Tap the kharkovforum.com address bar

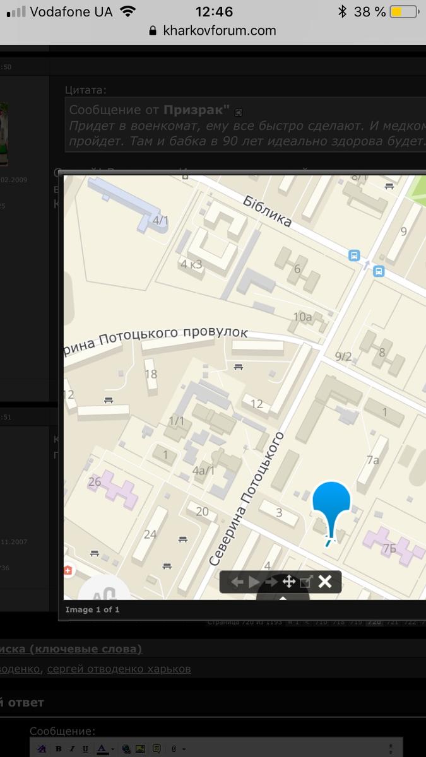(x=213, y=30)
